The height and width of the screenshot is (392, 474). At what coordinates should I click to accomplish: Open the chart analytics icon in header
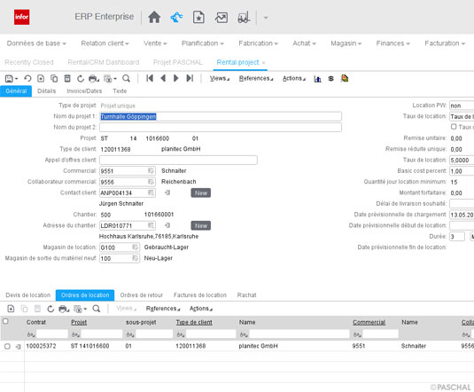pyautogui.click(x=221, y=18)
